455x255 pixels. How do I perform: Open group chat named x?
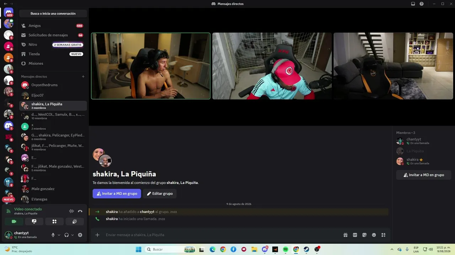(x=53, y=126)
